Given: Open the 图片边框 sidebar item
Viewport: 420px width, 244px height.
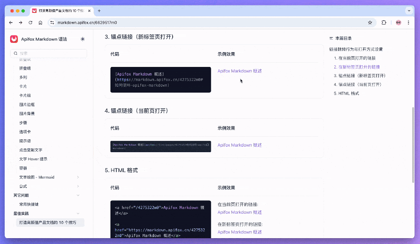Looking at the screenshot, I should point(27,105).
